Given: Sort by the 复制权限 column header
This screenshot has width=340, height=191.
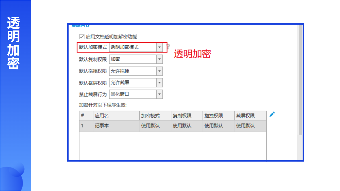Looking at the screenshot, I should [187, 116].
